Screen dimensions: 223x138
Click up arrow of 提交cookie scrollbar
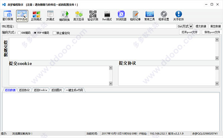click(111, 68)
